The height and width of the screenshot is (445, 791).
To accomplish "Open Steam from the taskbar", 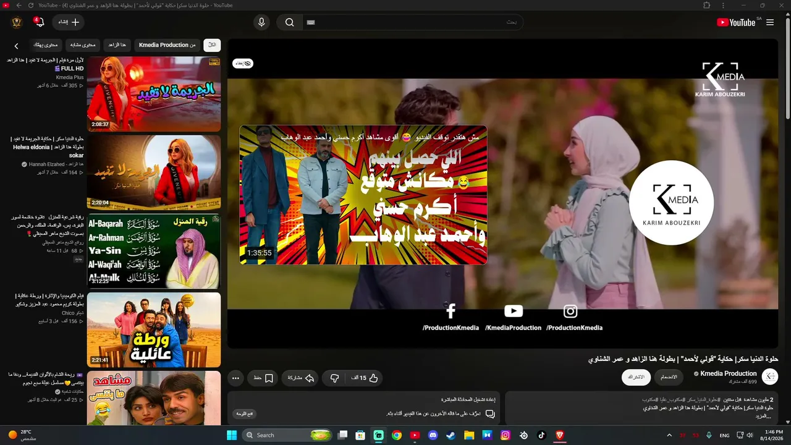I will 451,435.
